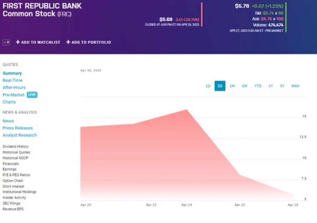
Task: Switch to the 1D chart range tab
Action: click(208, 86)
